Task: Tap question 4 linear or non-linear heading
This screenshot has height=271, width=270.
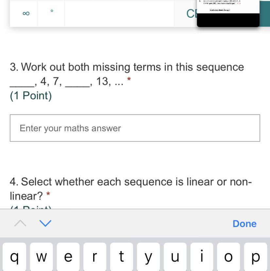Action: 131,188
